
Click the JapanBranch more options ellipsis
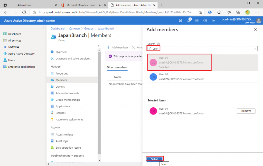[118, 35]
